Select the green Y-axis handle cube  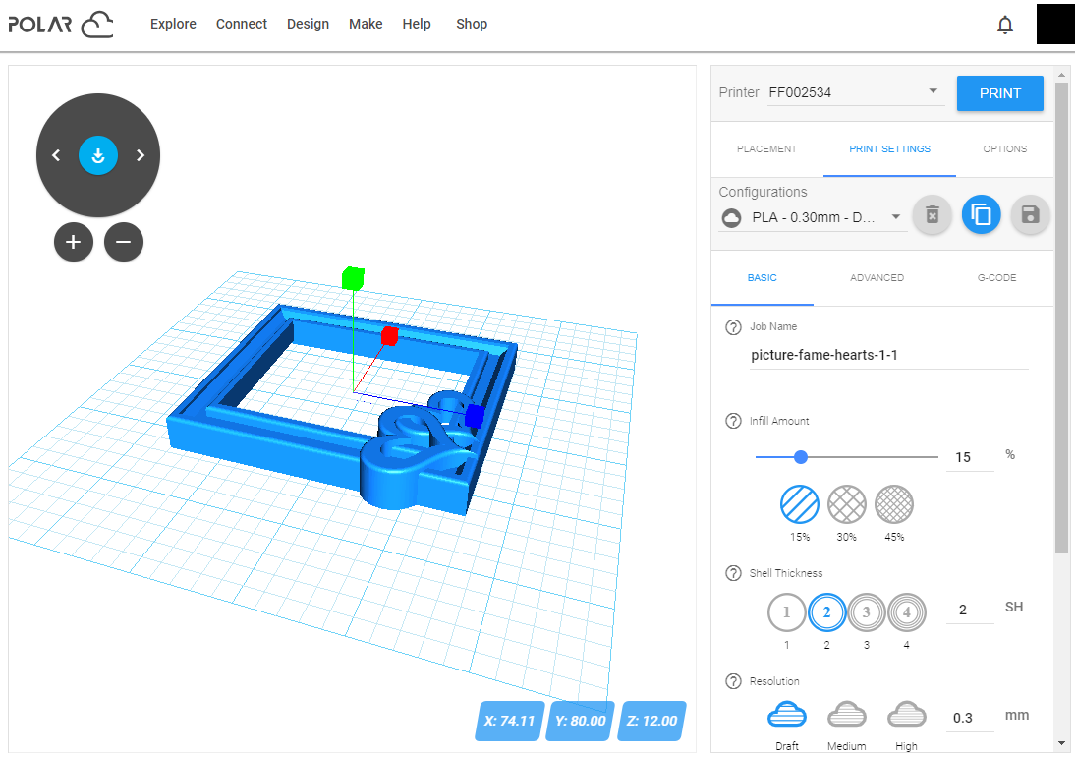[x=353, y=278]
